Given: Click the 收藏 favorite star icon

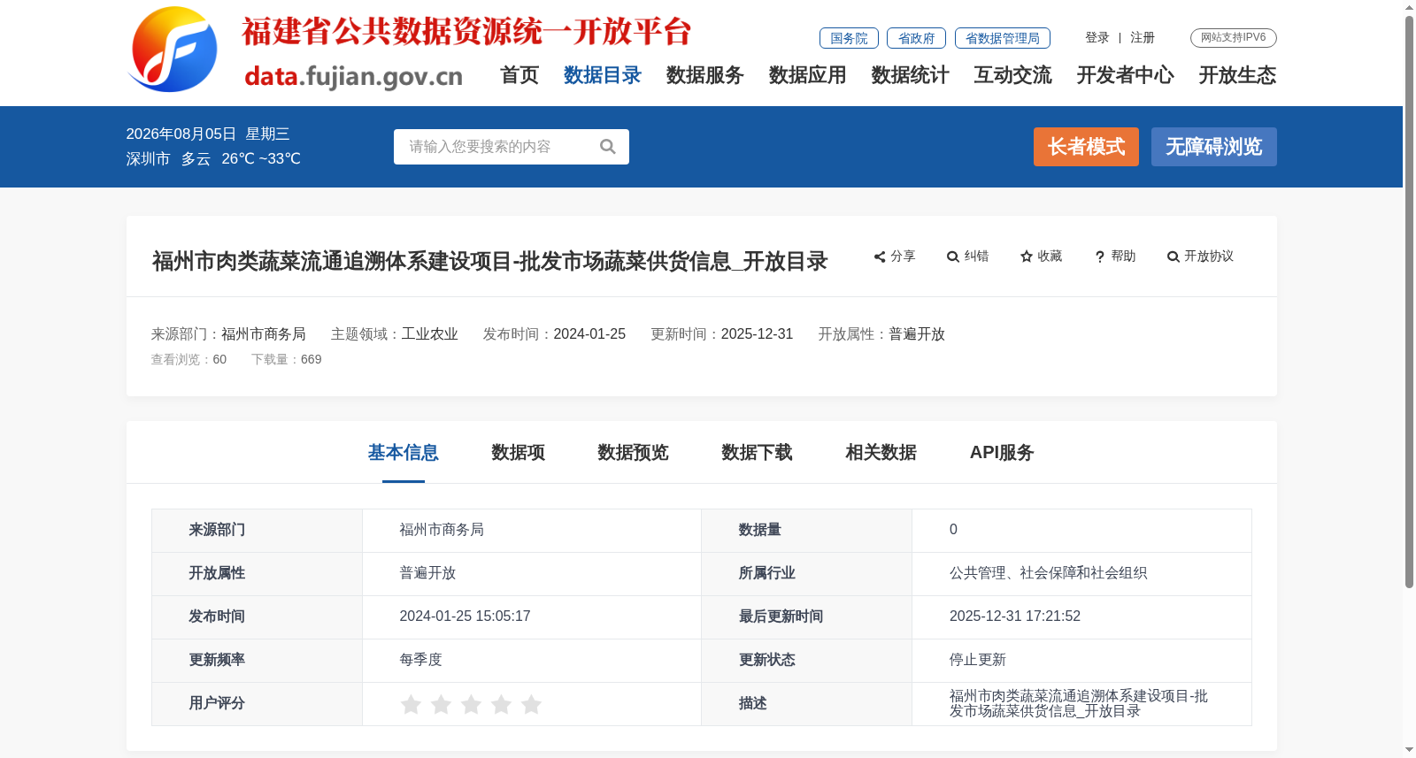Looking at the screenshot, I should (x=1027, y=256).
